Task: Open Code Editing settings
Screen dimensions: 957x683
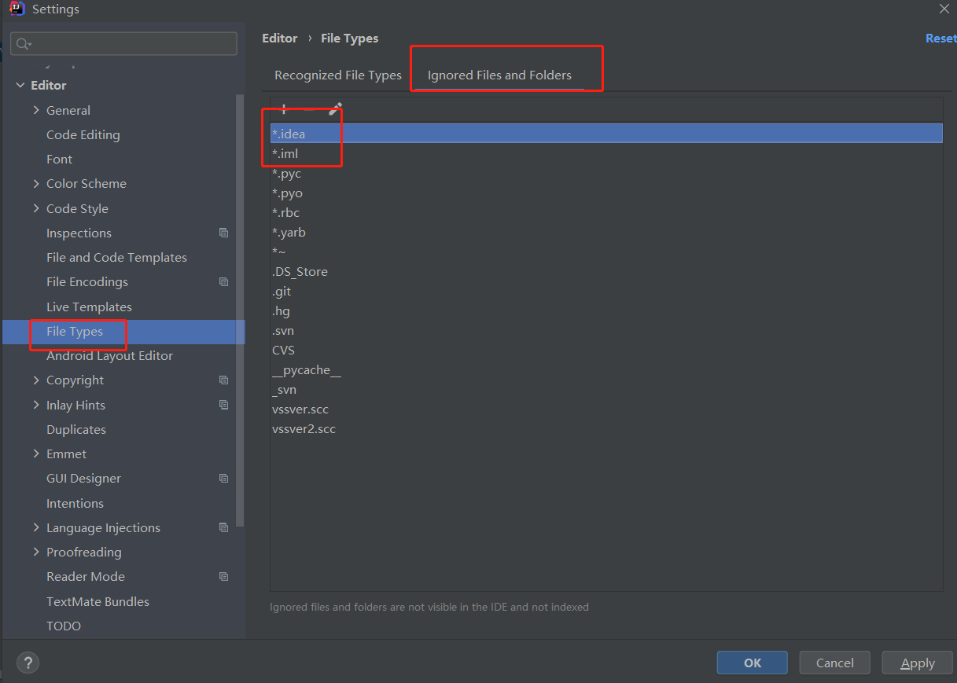Action: pos(83,134)
